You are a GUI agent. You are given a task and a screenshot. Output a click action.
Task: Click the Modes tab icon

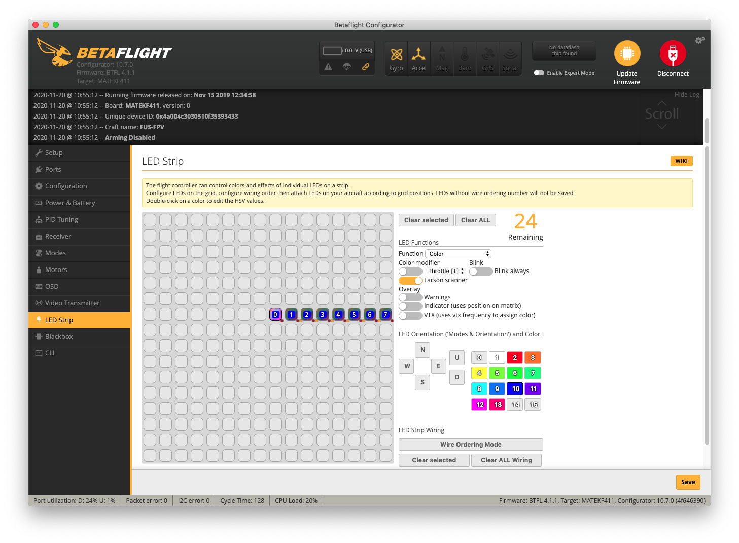pyautogui.click(x=39, y=253)
